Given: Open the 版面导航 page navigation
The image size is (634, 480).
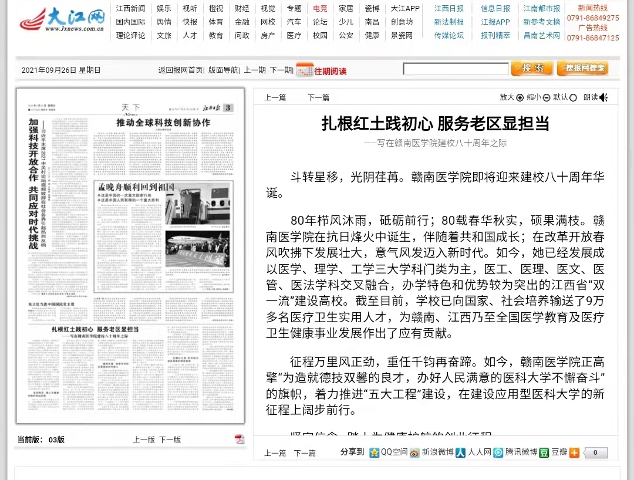Looking at the screenshot, I should [223, 70].
